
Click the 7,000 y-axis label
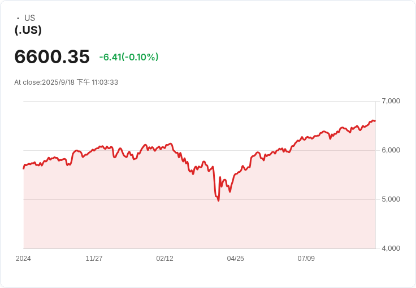391,101
